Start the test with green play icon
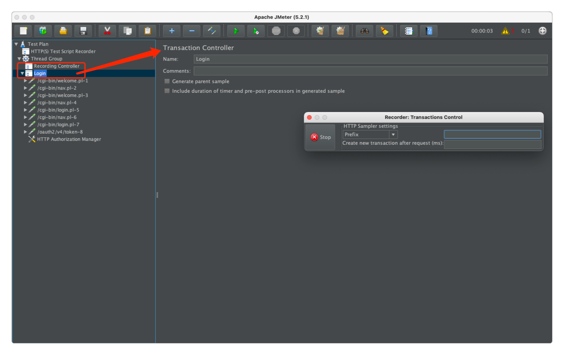The width and height of the screenshot is (564, 355). [236, 31]
